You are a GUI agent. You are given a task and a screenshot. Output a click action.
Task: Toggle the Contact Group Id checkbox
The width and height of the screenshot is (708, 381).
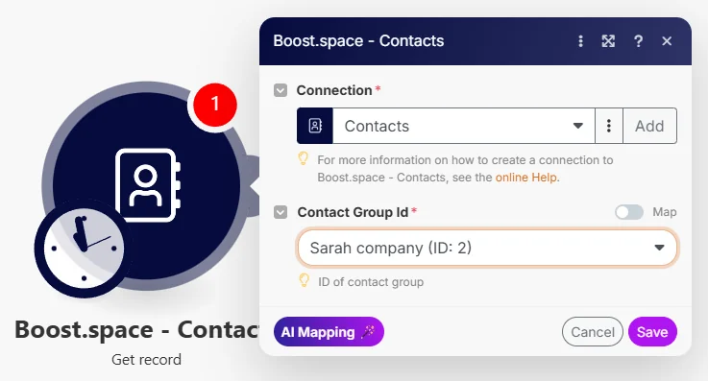[281, 212]
